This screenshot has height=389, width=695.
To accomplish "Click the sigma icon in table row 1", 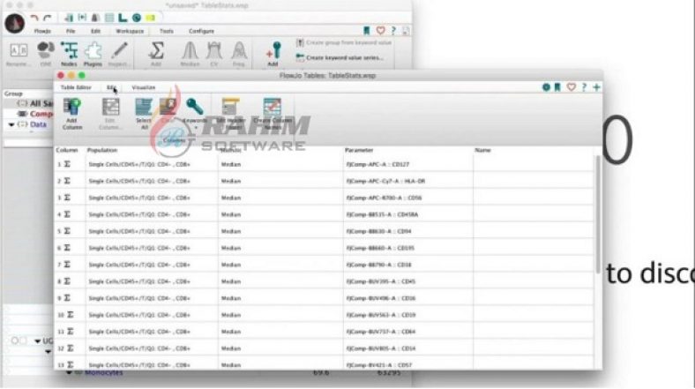I will point(67,164).
